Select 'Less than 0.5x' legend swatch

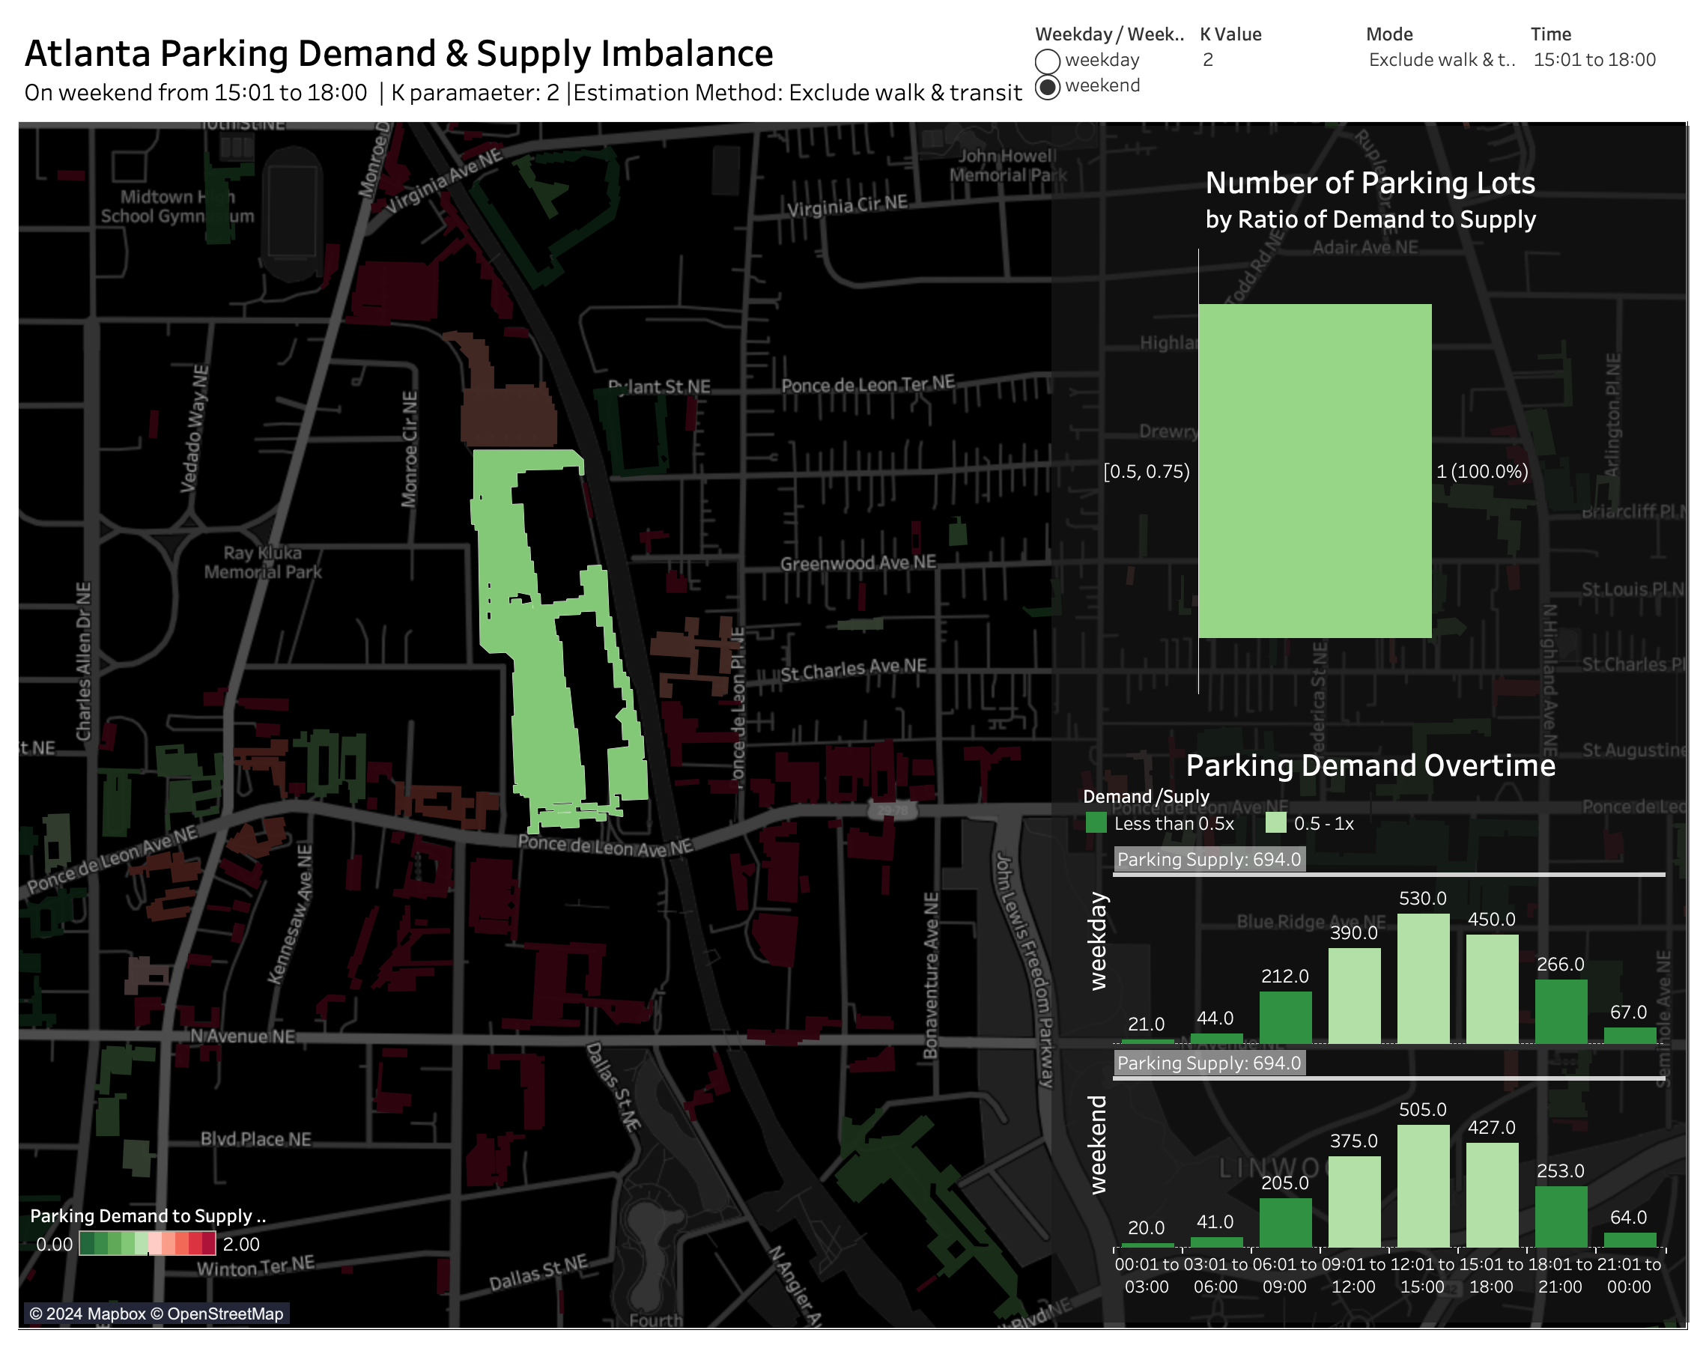tap(1096, 823)
